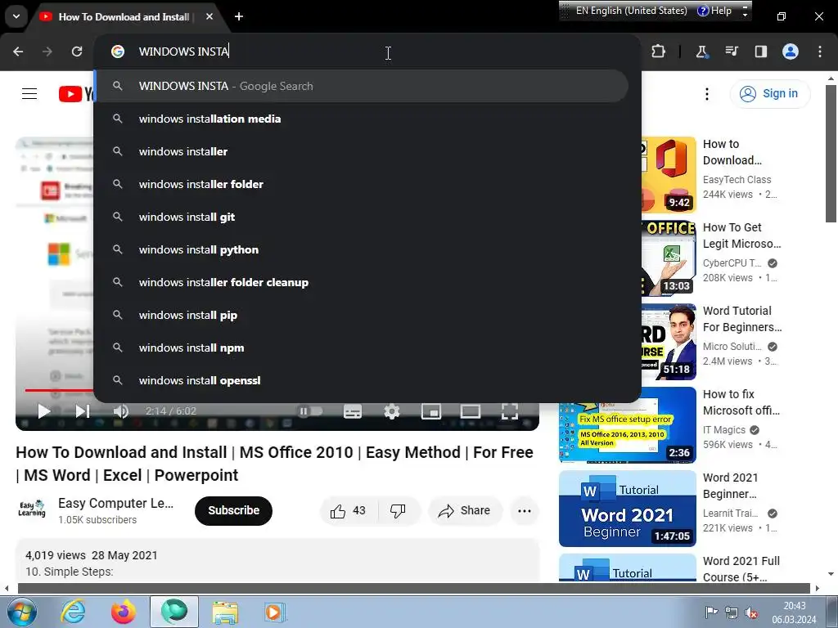Open the Word 2021 Beginner thumbnail
Viewport: 838px width, 628px height.
click(x=628, y=509)
